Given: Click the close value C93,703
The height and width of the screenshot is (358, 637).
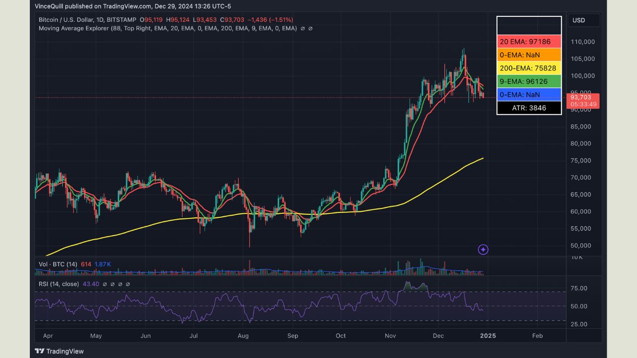Looking at the screenshot, I should [x=231, y=20].
